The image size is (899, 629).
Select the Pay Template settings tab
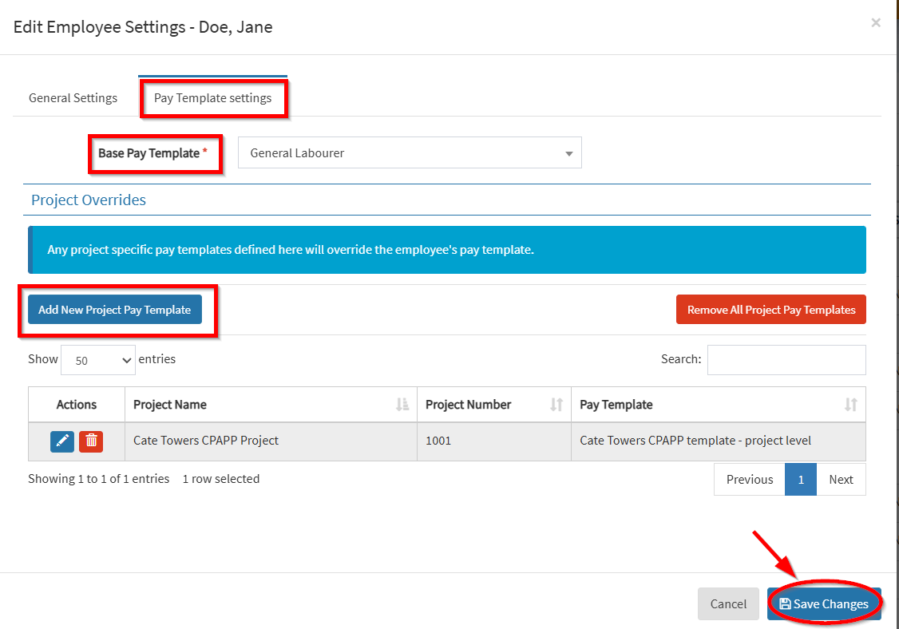coord(212,98)
